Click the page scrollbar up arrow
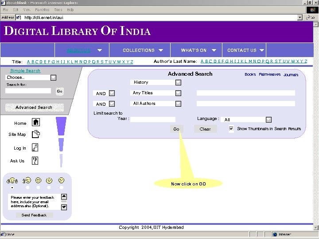The image size is (319, 239). point(316,24)
